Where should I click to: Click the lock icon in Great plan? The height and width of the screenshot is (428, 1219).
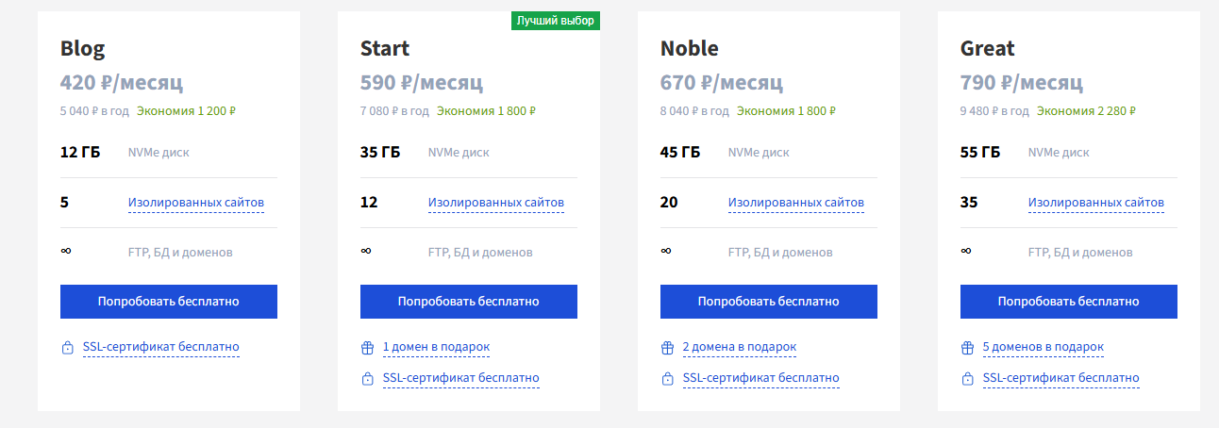click(968, 379)
